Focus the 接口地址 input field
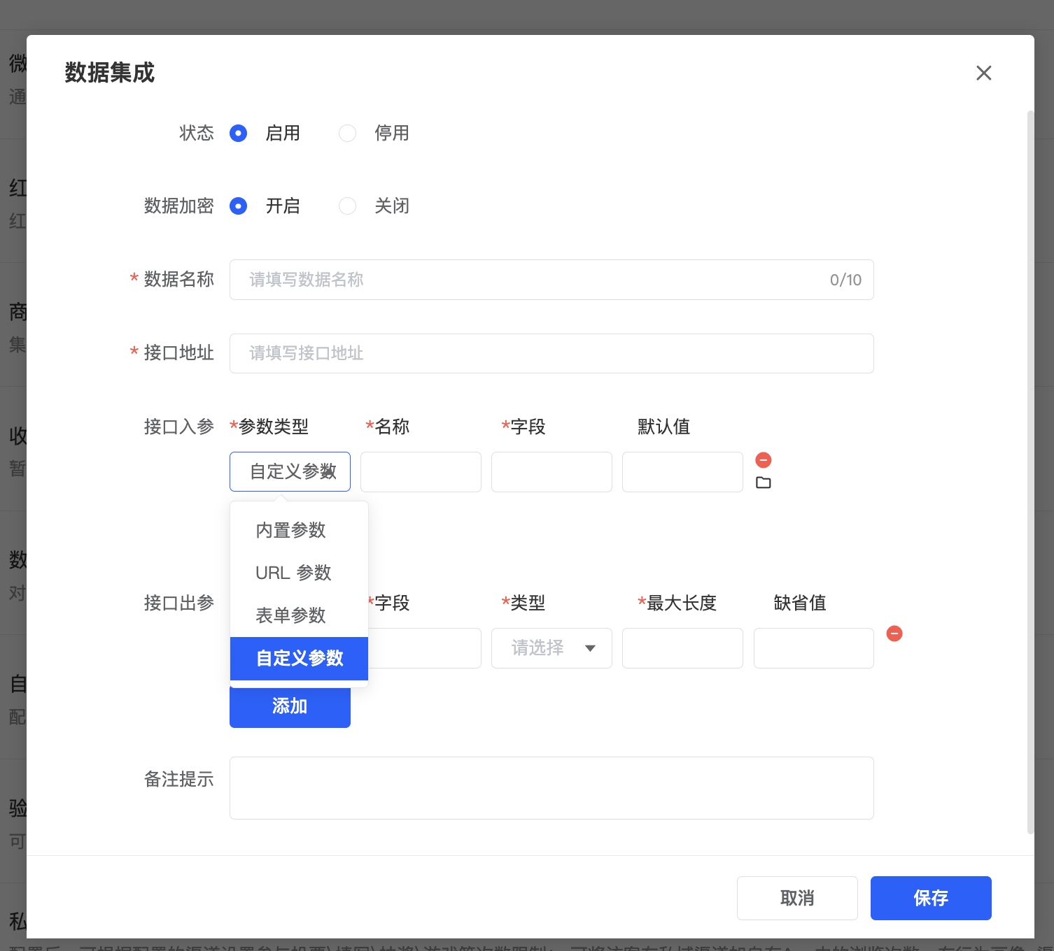This screenshot has height=951, width=1054. pyautogui.click(x=551, y=353)
